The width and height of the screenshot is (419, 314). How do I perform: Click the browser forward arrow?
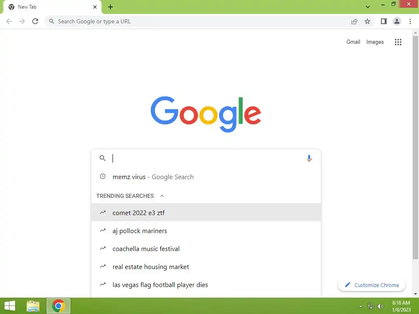pos(22,21)
